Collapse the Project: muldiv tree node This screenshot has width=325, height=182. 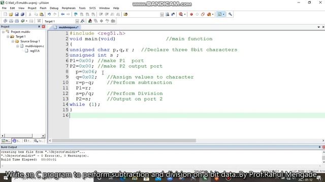coord(3,32)
